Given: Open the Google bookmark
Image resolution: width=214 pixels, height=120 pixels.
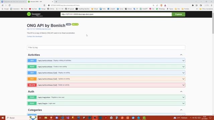Looking at the screenshot, I should click(5, 9).
